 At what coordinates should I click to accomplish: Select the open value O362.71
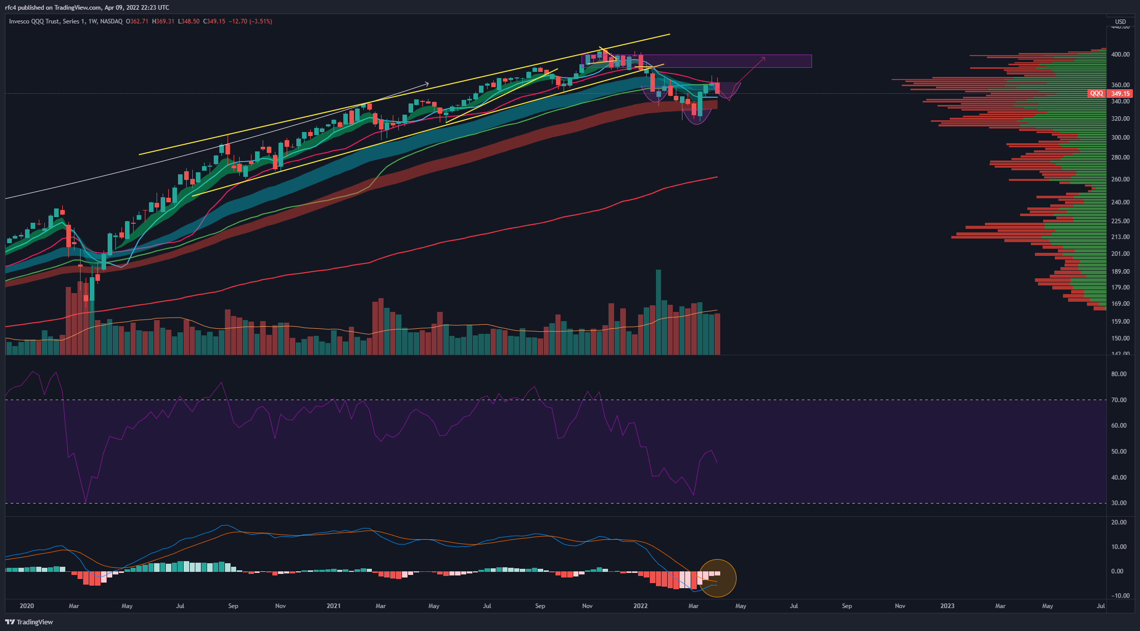[x=137, y=21]
